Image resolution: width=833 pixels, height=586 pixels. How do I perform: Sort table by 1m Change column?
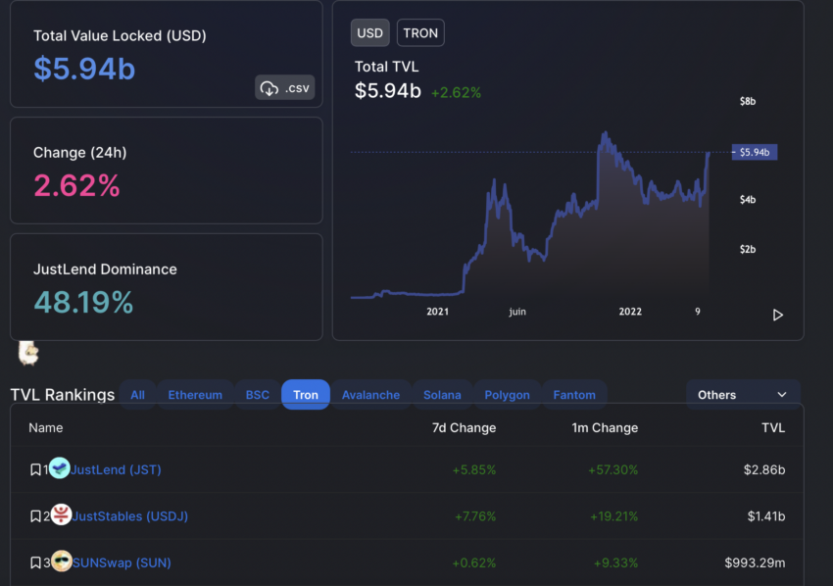pyautogui.click(x=605, y=427)
